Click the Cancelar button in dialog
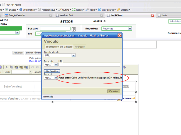 [x=114, y=91]
